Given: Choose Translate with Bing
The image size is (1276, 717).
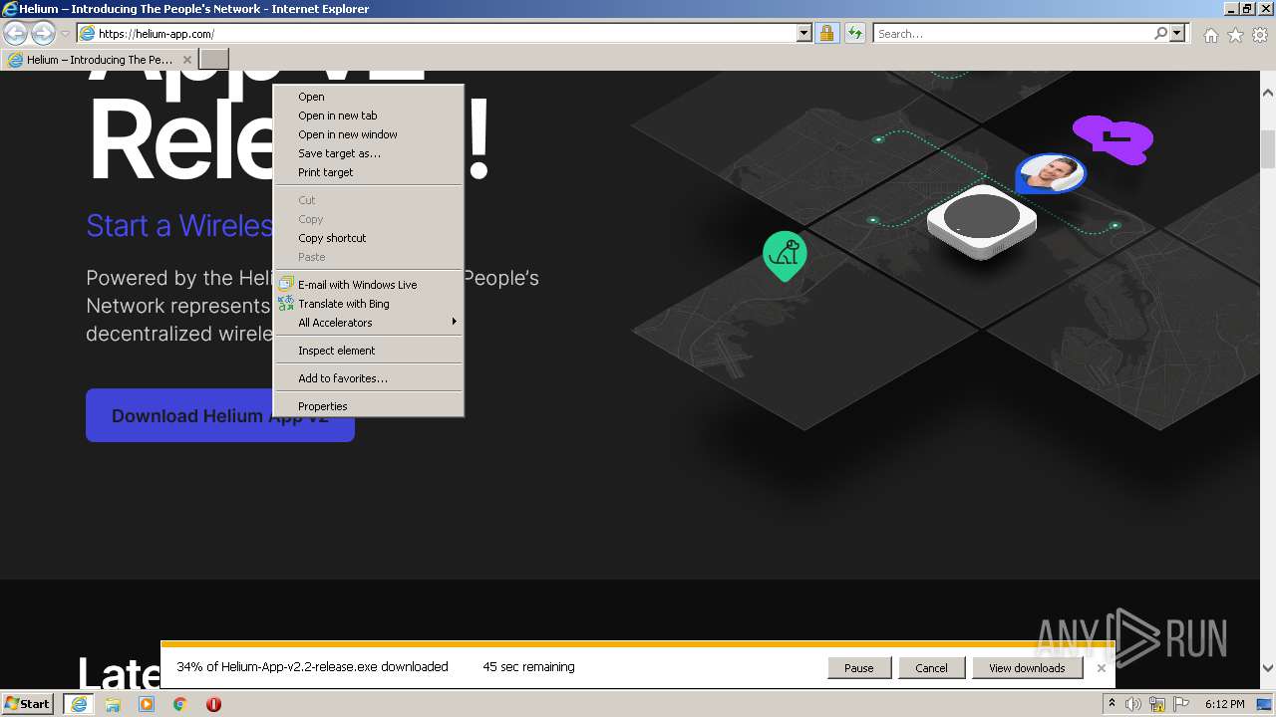Looking at the screenshot, I should (369, 304).
